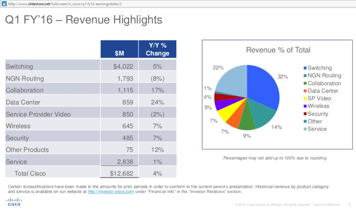Click the Q1 FY'16 Revenue Highlights title
Screen dimensions: 356x213
coord(82,20)
